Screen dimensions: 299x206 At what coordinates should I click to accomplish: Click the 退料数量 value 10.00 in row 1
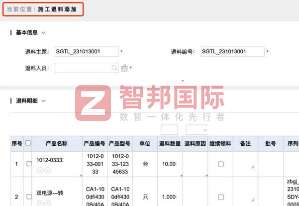[169, 164]
